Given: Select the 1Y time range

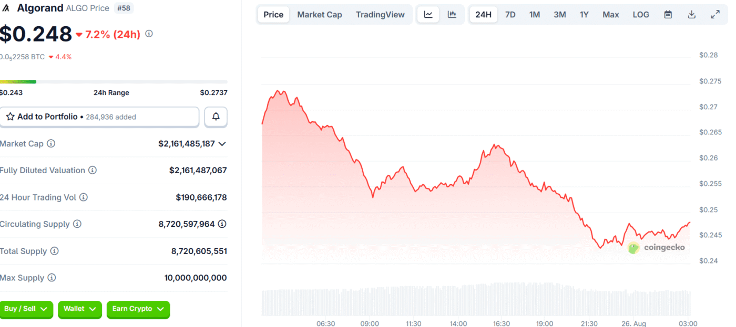Looking at the screenshot, I should (584, 15).
